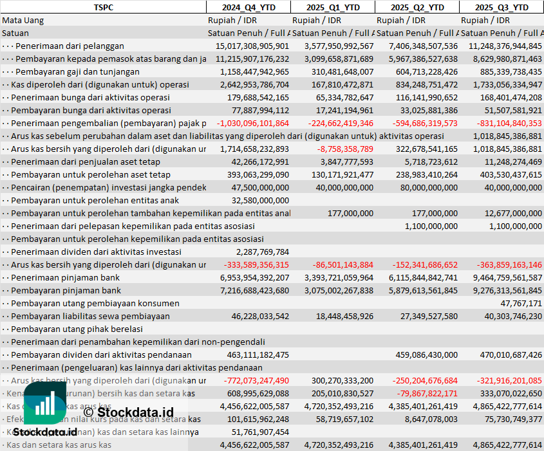This screenshot has width=544, height=451.
Task: Click value 310,481,648,007
Action: tap(341, 72)
